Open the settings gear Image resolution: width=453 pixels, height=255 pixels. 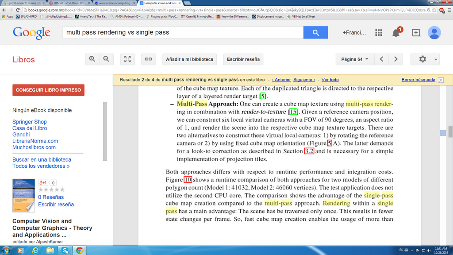422,59
